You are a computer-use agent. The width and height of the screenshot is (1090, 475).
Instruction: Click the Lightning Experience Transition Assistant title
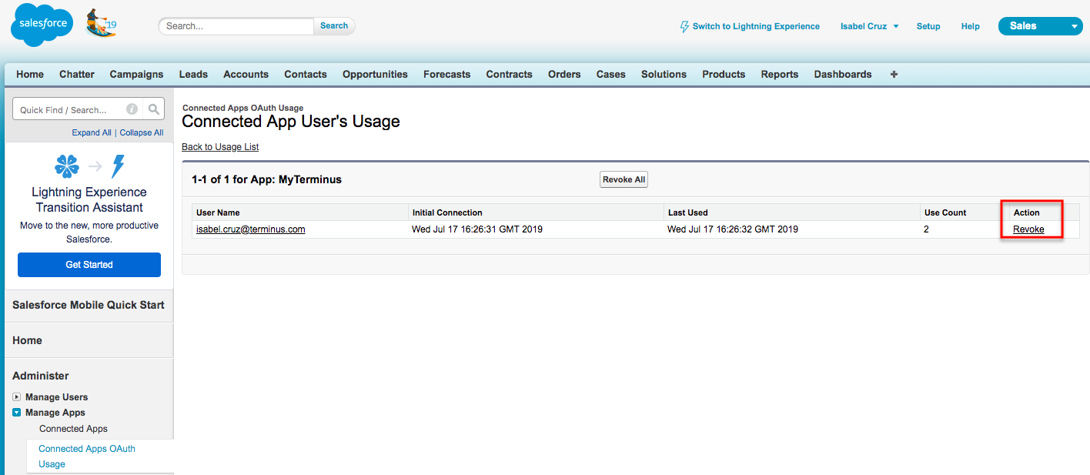(89, 199)
